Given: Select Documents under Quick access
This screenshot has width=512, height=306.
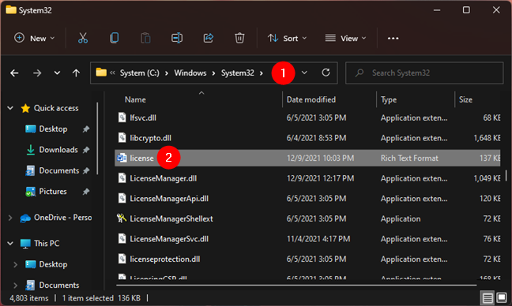Looking at the screenshot, I should (x=58, y=171).
